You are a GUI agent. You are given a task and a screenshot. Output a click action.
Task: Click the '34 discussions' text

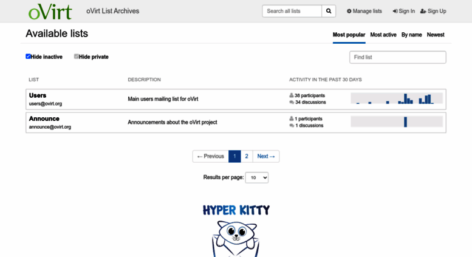tap(310, 102)
